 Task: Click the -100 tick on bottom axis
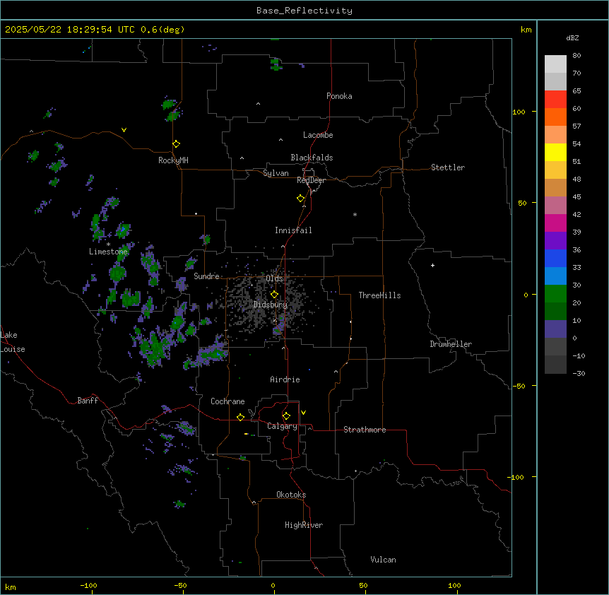[88, 585]
